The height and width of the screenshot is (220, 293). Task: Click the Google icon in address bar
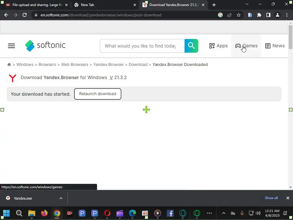tap(220, 15)
